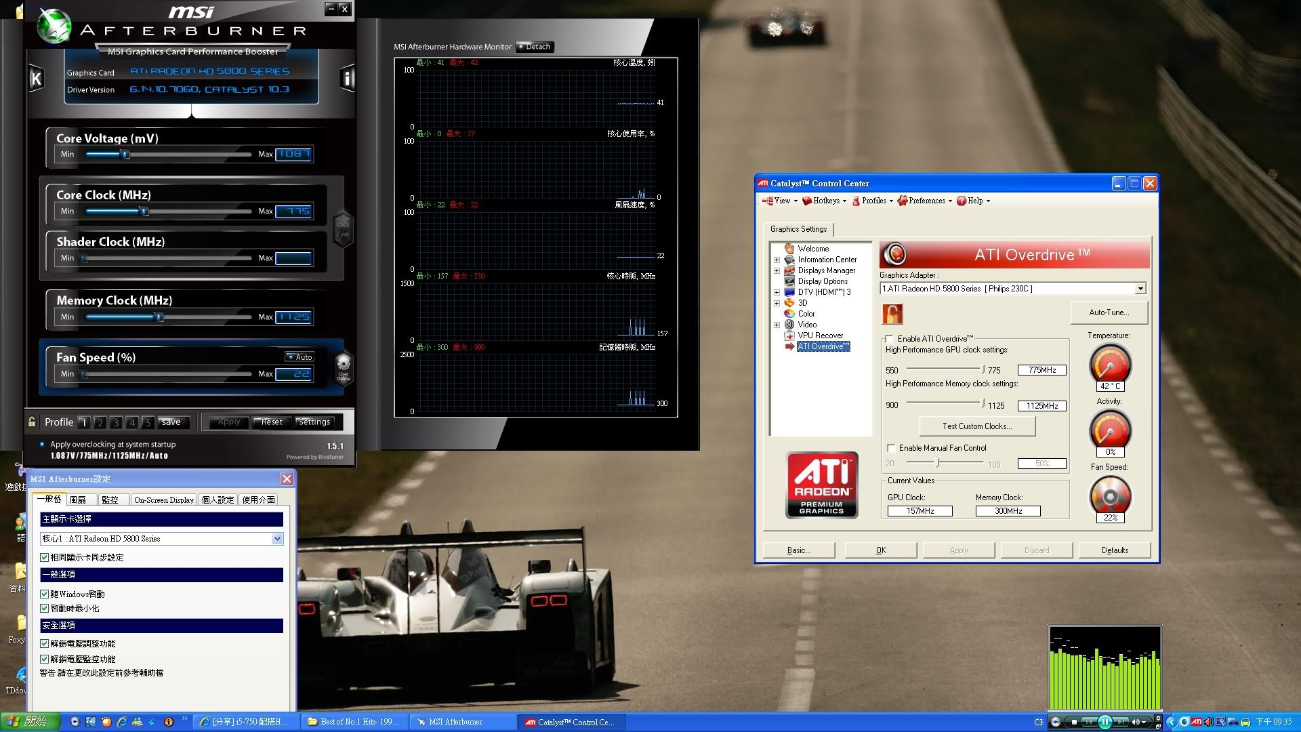Open the View menu dropdown

coord(779,201)
